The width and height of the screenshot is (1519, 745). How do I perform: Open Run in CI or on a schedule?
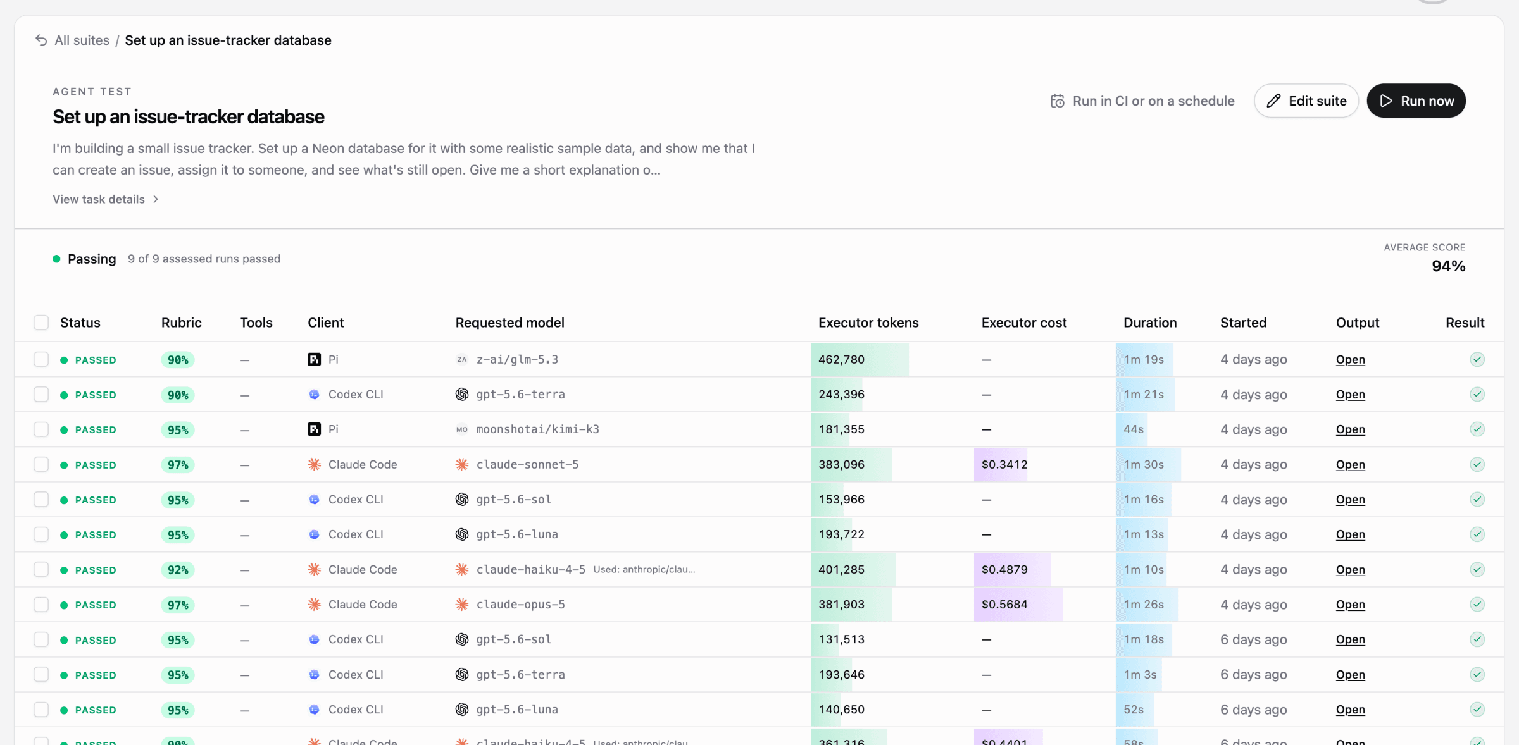[x=1142, y=101]
